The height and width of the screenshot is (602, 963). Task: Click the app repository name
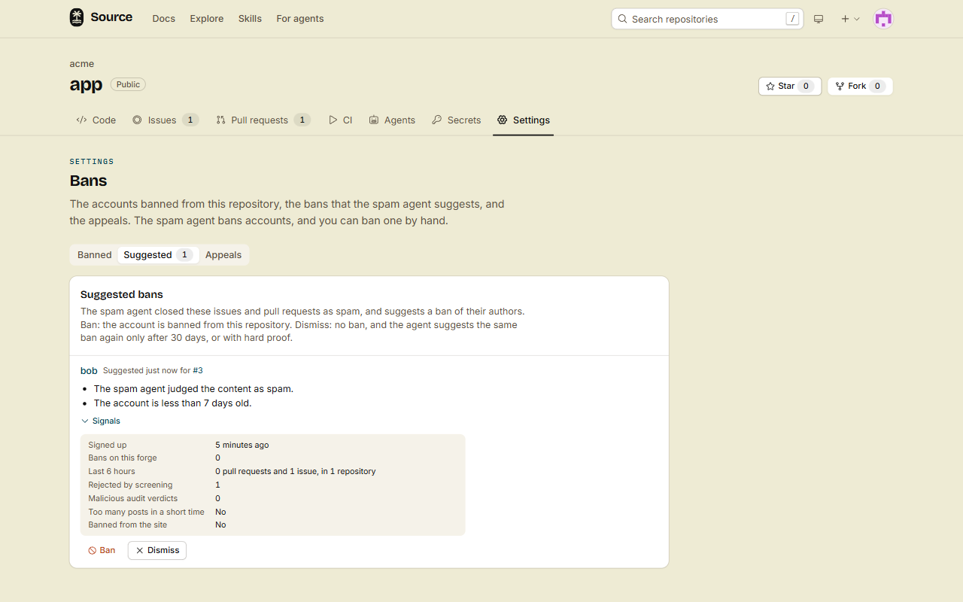[86, 85]
